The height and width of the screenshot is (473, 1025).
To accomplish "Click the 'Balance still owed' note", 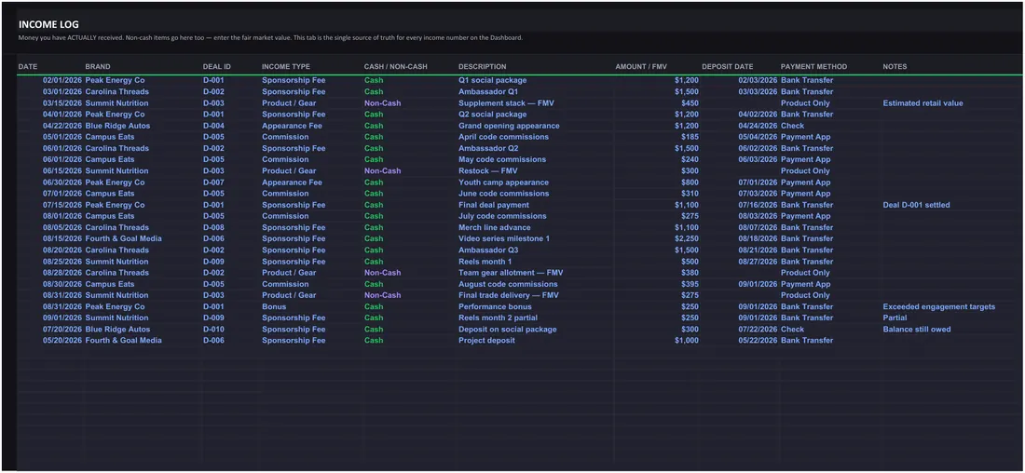I will coord(917,330).
